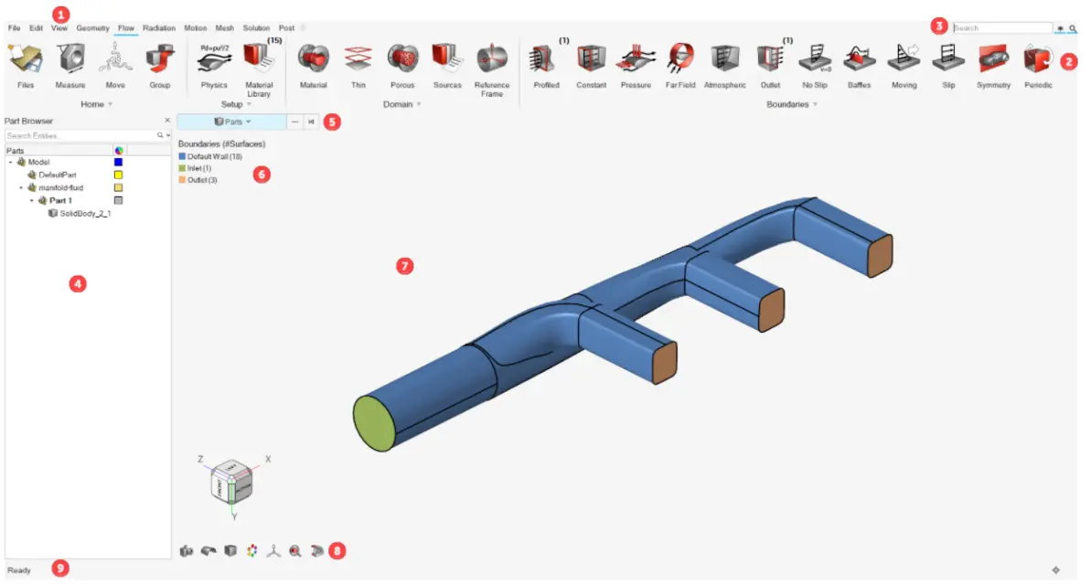The image size is (1090, 584).
Task: Open the Parts selector dropdown
Action: pyautogui.click(x=231, y=122)
